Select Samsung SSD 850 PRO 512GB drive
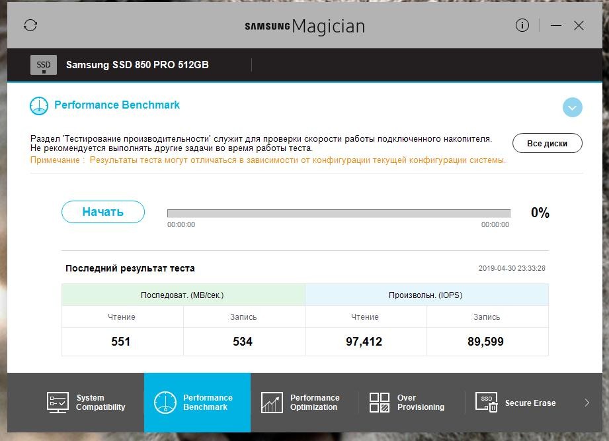The image size is (609, 441). click(138, 65)
